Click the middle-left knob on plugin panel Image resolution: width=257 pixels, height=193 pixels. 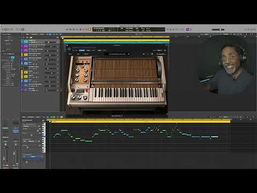pos(77,75)
